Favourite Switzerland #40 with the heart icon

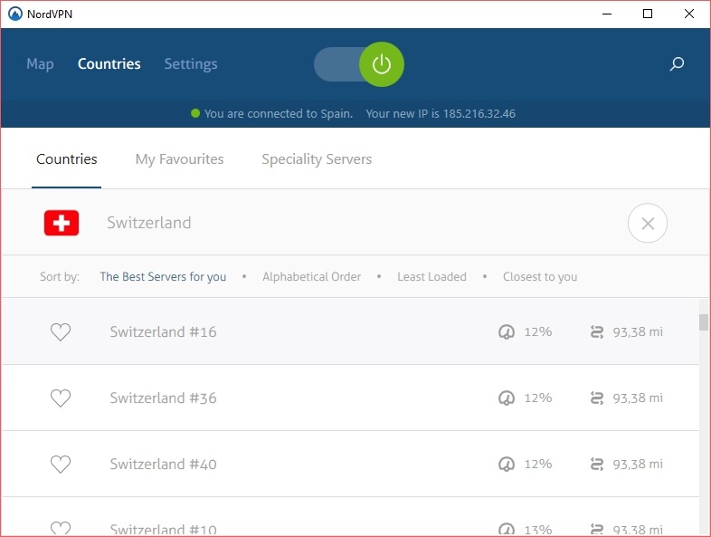[61, 465]
